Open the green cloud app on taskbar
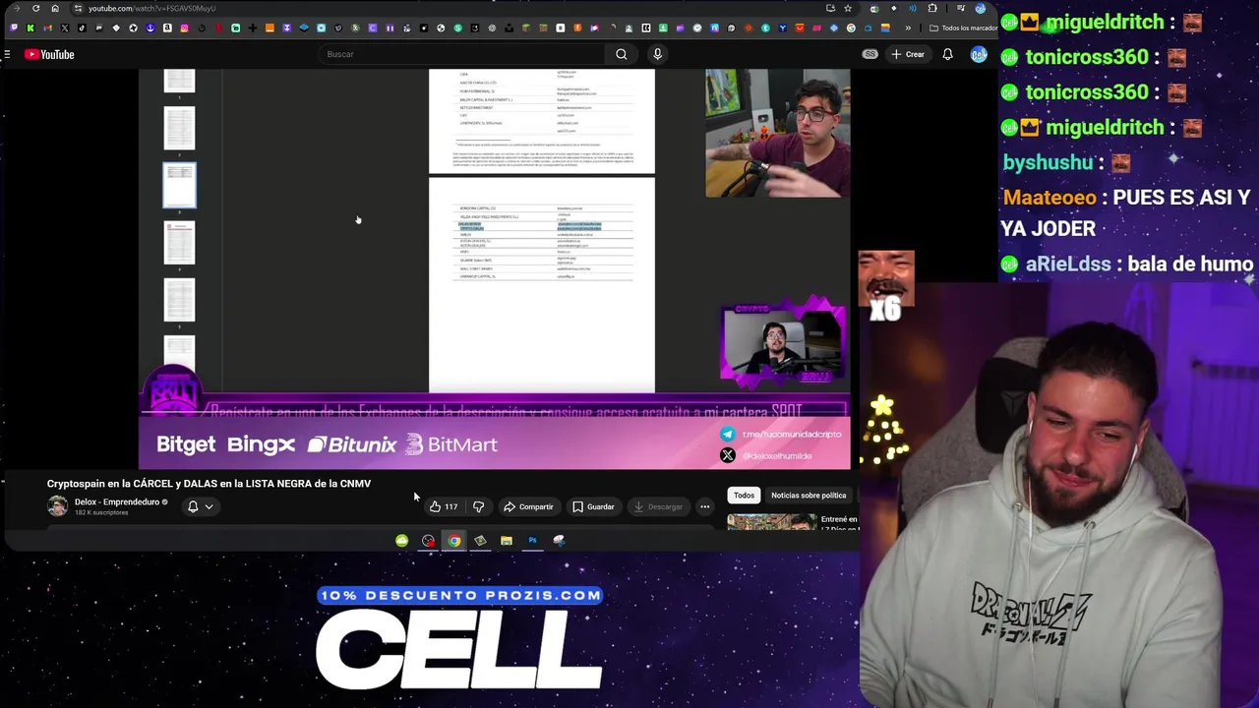The image size is (1259, 708). [401, 540]
